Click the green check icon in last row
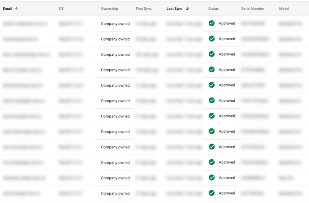This screenshot has height=203, width=309. (x=212, y=193)
